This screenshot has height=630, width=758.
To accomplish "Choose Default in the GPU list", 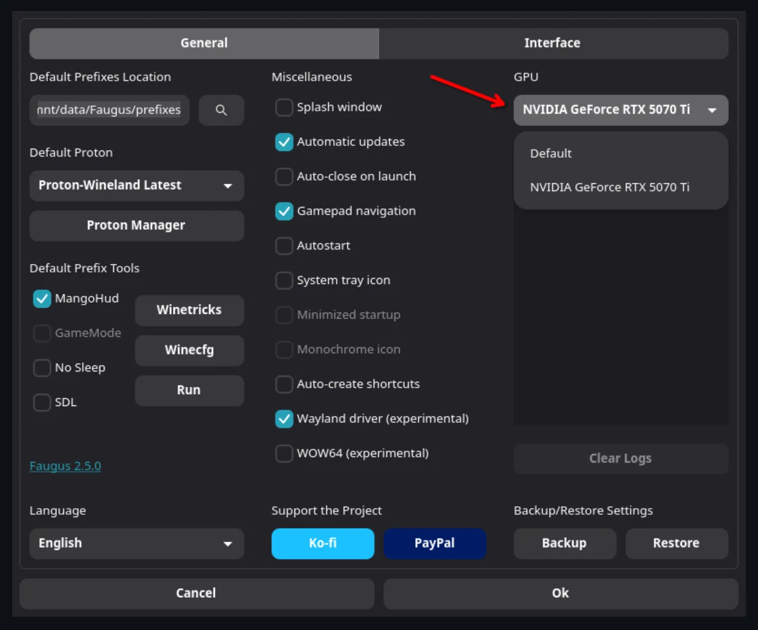I will (x=621, y=154).
